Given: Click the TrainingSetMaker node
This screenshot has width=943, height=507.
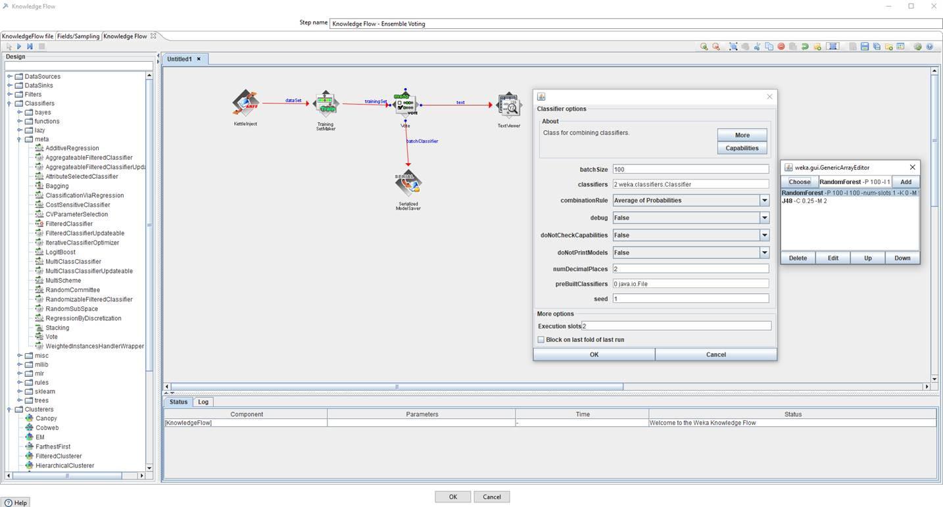Looking at the screenshot, I should (326, 104).
